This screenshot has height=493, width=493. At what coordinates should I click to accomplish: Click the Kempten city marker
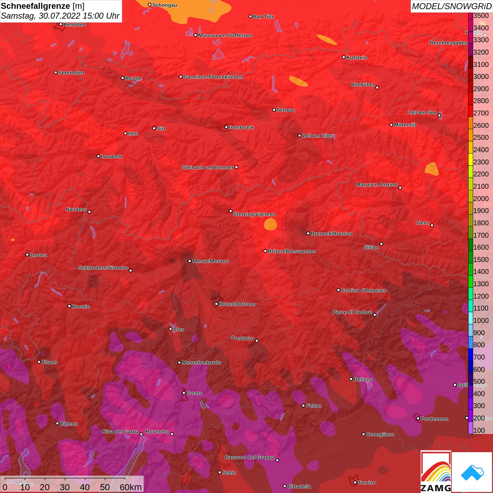coord(61,24)
